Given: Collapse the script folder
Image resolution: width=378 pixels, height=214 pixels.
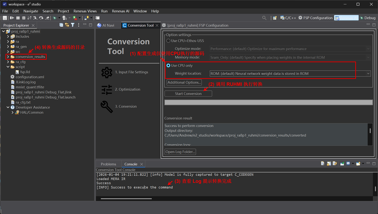Looking at the screenshot, I should (x=8, y=67).
